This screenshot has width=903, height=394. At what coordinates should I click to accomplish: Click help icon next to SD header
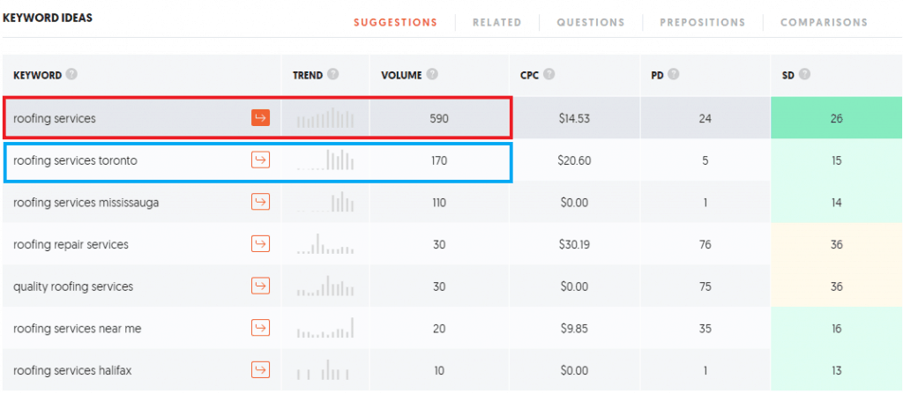[804, 74]
